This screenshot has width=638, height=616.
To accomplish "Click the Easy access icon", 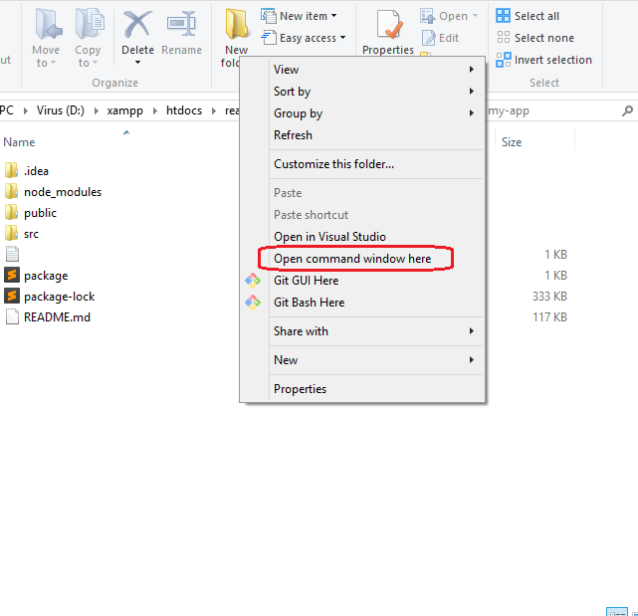I will pos(268,38).
